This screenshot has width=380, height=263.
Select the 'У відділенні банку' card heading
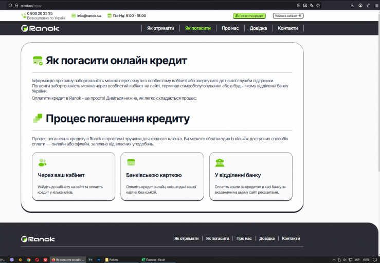click(238, 175)
